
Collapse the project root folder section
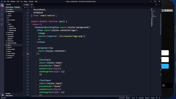(x=13, y=12)
